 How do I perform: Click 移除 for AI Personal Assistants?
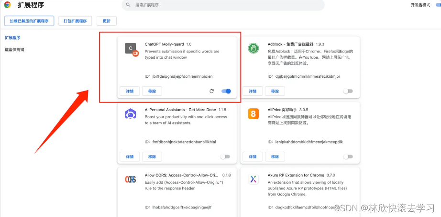(152, 156)
